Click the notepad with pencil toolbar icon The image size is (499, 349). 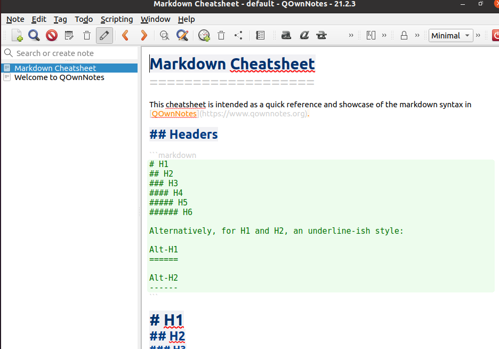pyautogui.click(x=69, y=35)
